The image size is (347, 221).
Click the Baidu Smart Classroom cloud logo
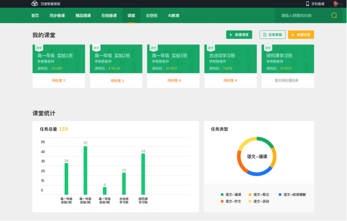click(x=34, y=4)
